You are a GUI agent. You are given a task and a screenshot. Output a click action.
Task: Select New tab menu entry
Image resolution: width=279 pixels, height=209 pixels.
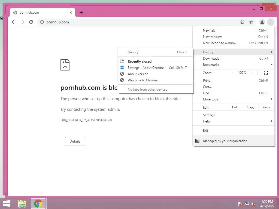(233, 30)
